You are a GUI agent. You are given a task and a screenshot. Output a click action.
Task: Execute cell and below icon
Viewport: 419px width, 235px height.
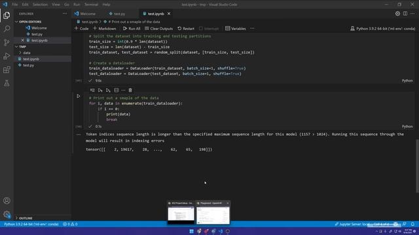click(108, 90)
